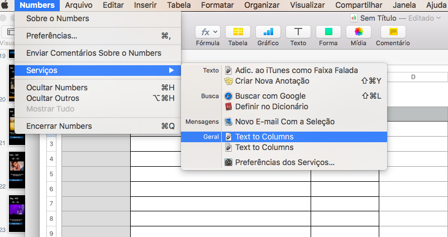The width and height of the screenshot is (448, 237).
Task: Select Enviar Comentários Sobre o Numbers
Action: (98, 53)
